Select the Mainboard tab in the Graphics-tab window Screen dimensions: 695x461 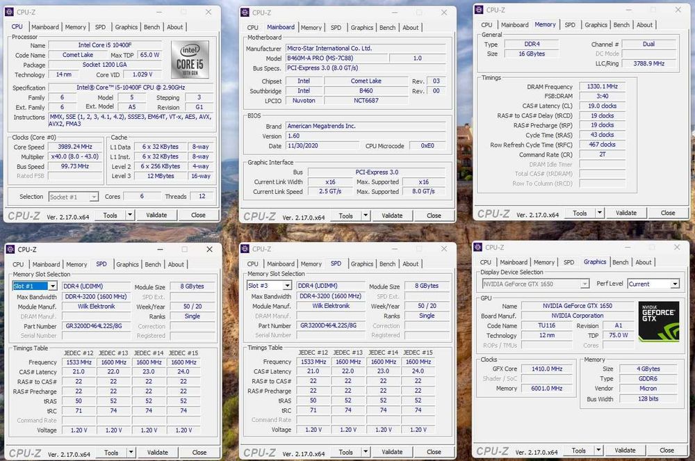pos(514,262)
